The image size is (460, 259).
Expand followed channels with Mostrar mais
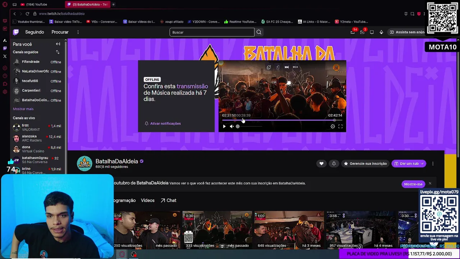23,109
